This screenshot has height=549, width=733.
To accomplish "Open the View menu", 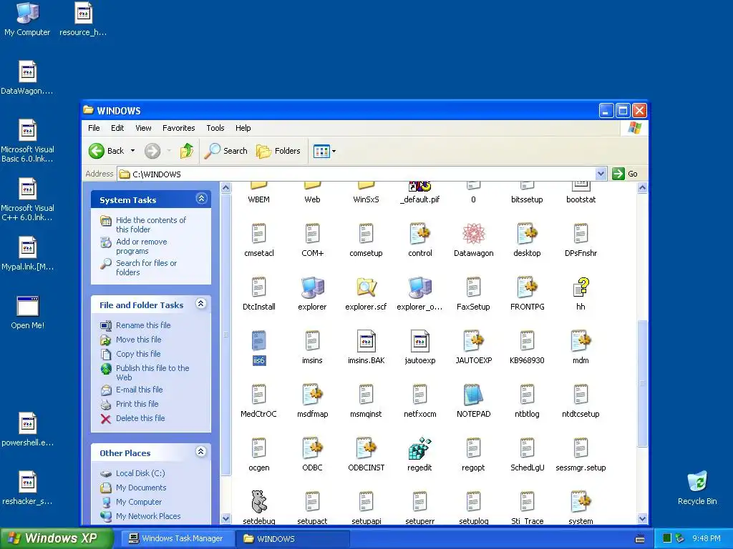I will pyautogui.click(x=143, y=128).
